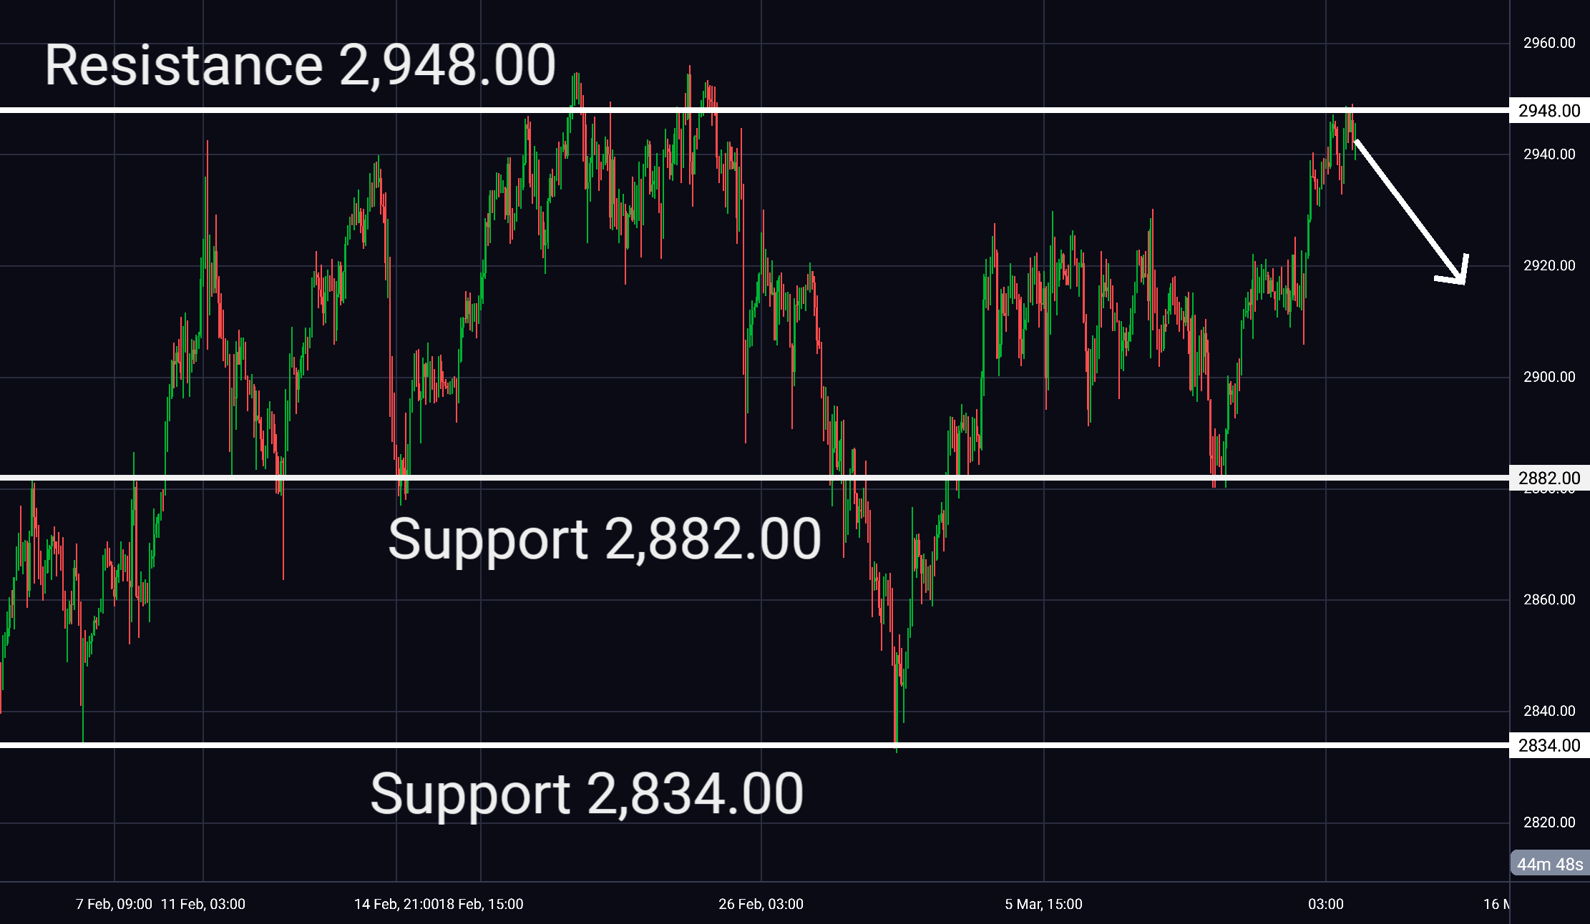The height and width of the screenshot is (924, 1590).
Task: Click the 2960.00 price scale value
Action: pos(1549,43)
